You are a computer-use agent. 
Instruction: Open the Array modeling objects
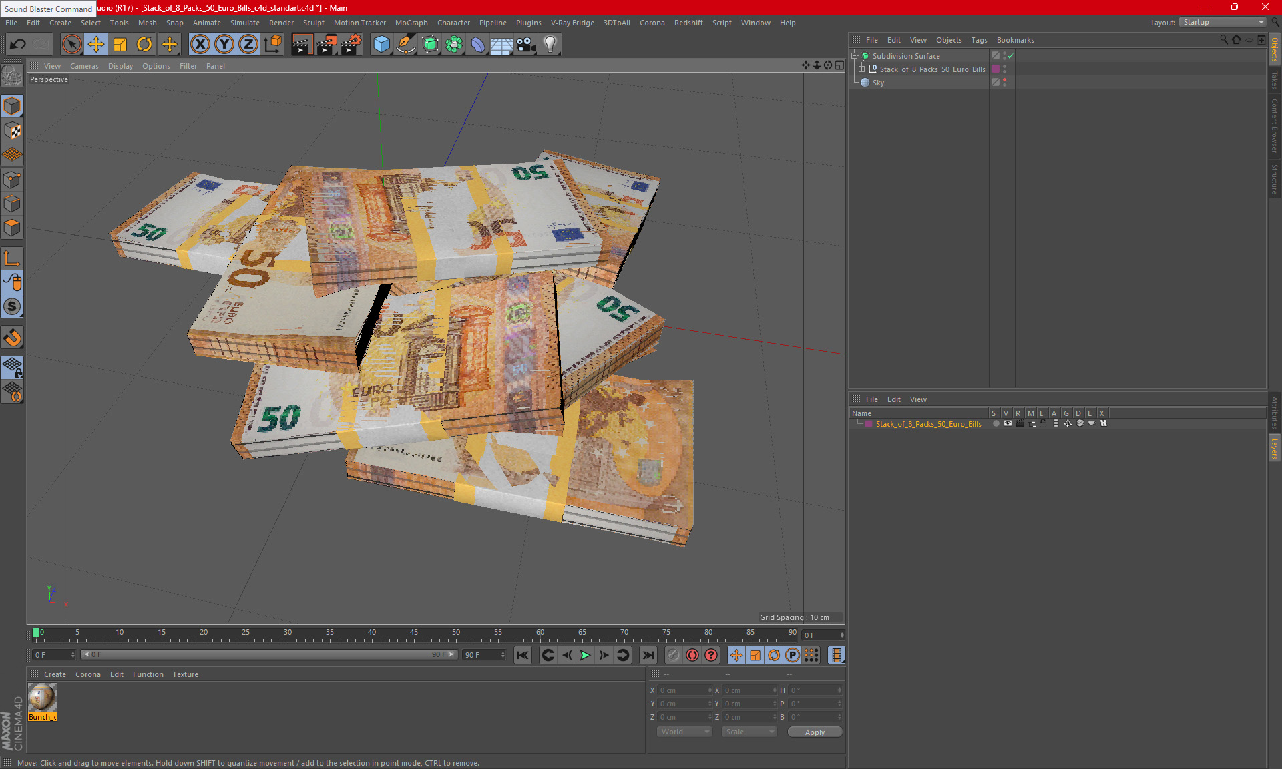[454, 44]
